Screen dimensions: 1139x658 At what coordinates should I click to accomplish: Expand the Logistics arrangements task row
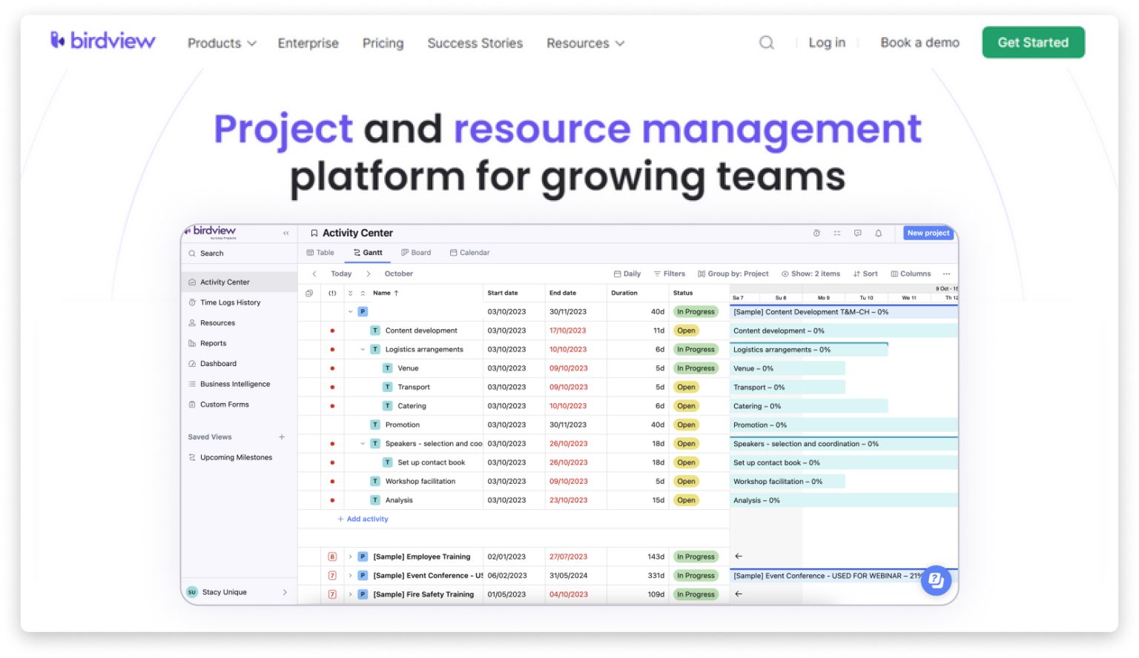click(363, 349)
